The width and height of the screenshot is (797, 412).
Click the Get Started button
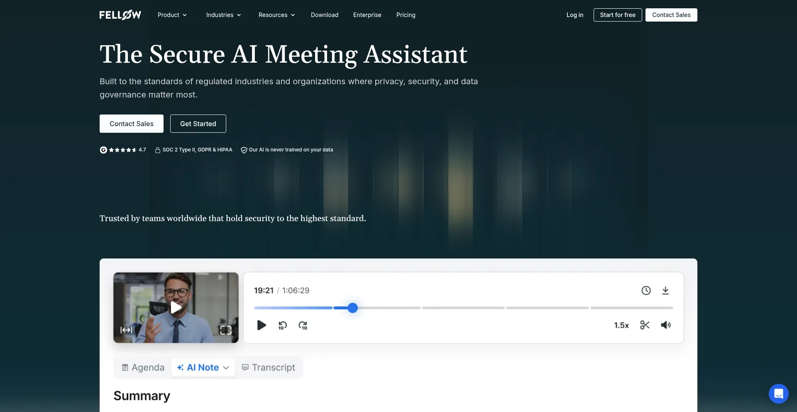198,124
